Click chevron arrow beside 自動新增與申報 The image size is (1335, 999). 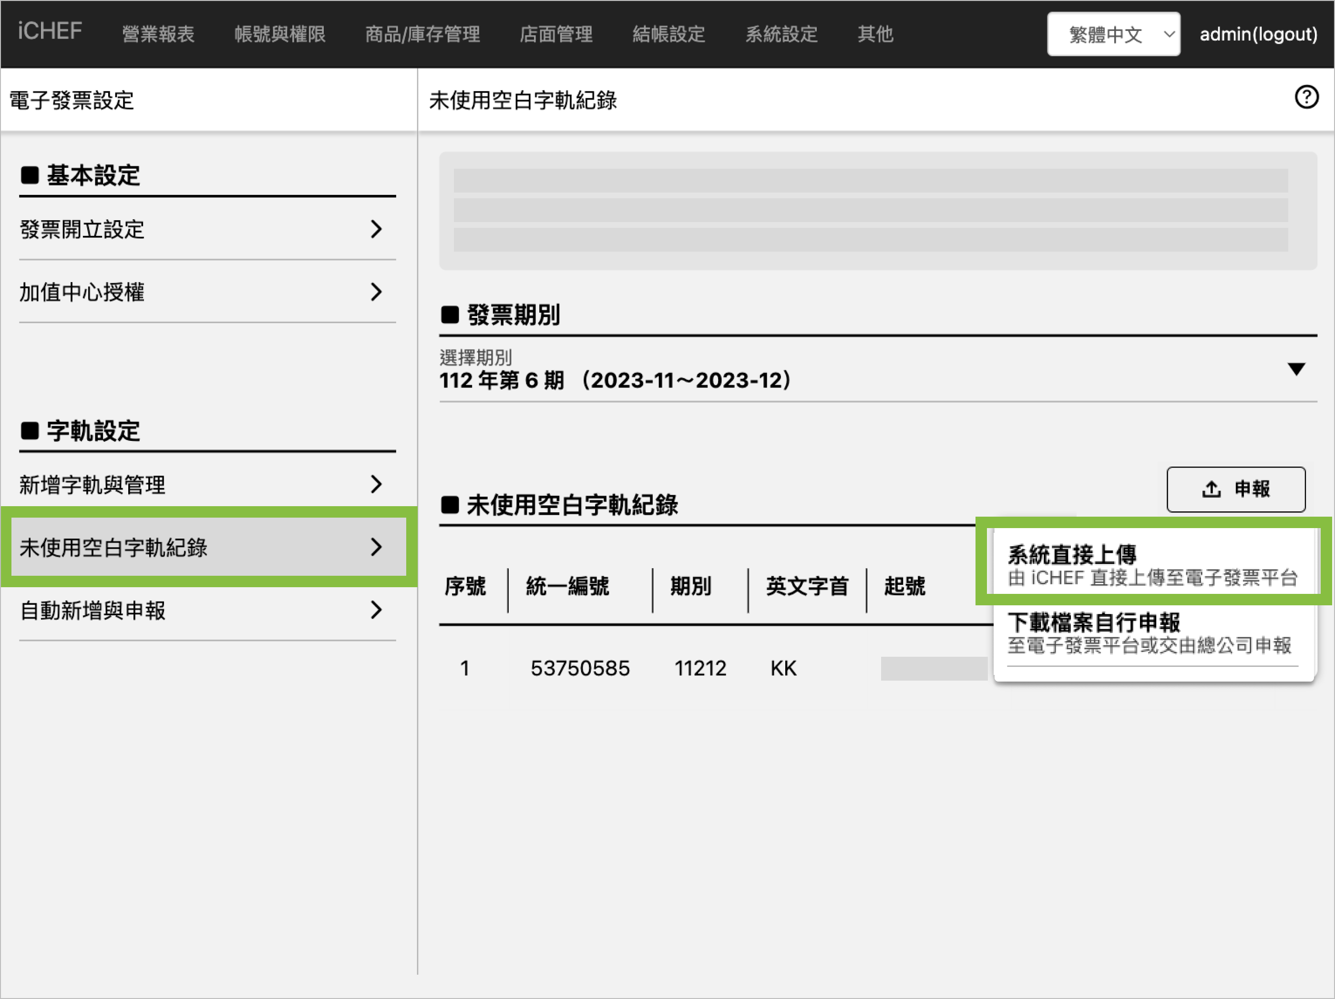tap(376, 611)
